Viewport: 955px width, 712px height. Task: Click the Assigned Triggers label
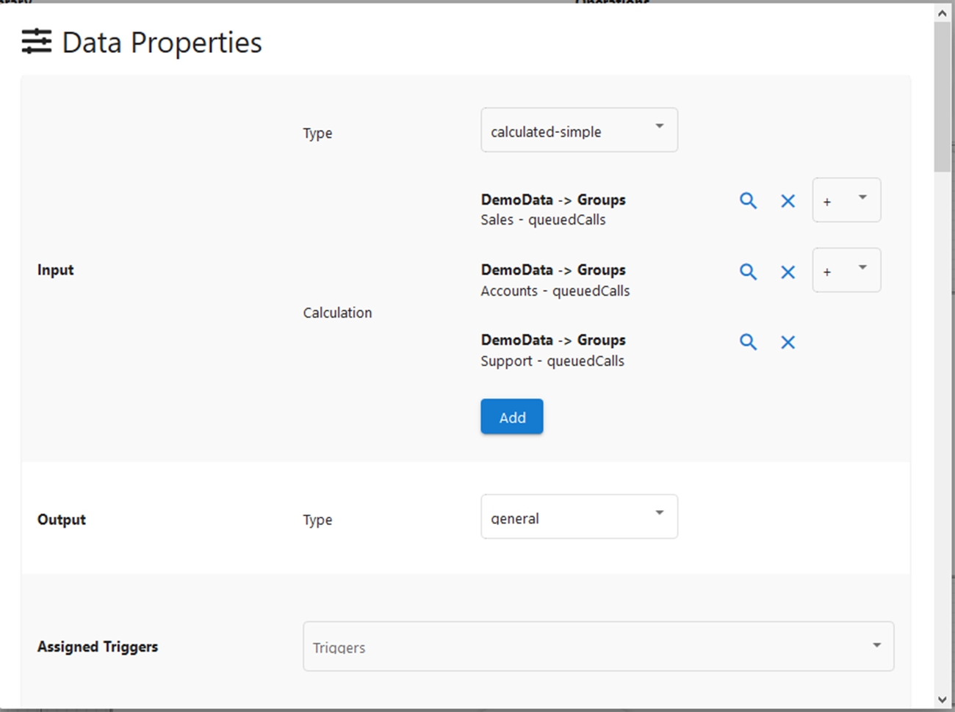coord(98,647)
